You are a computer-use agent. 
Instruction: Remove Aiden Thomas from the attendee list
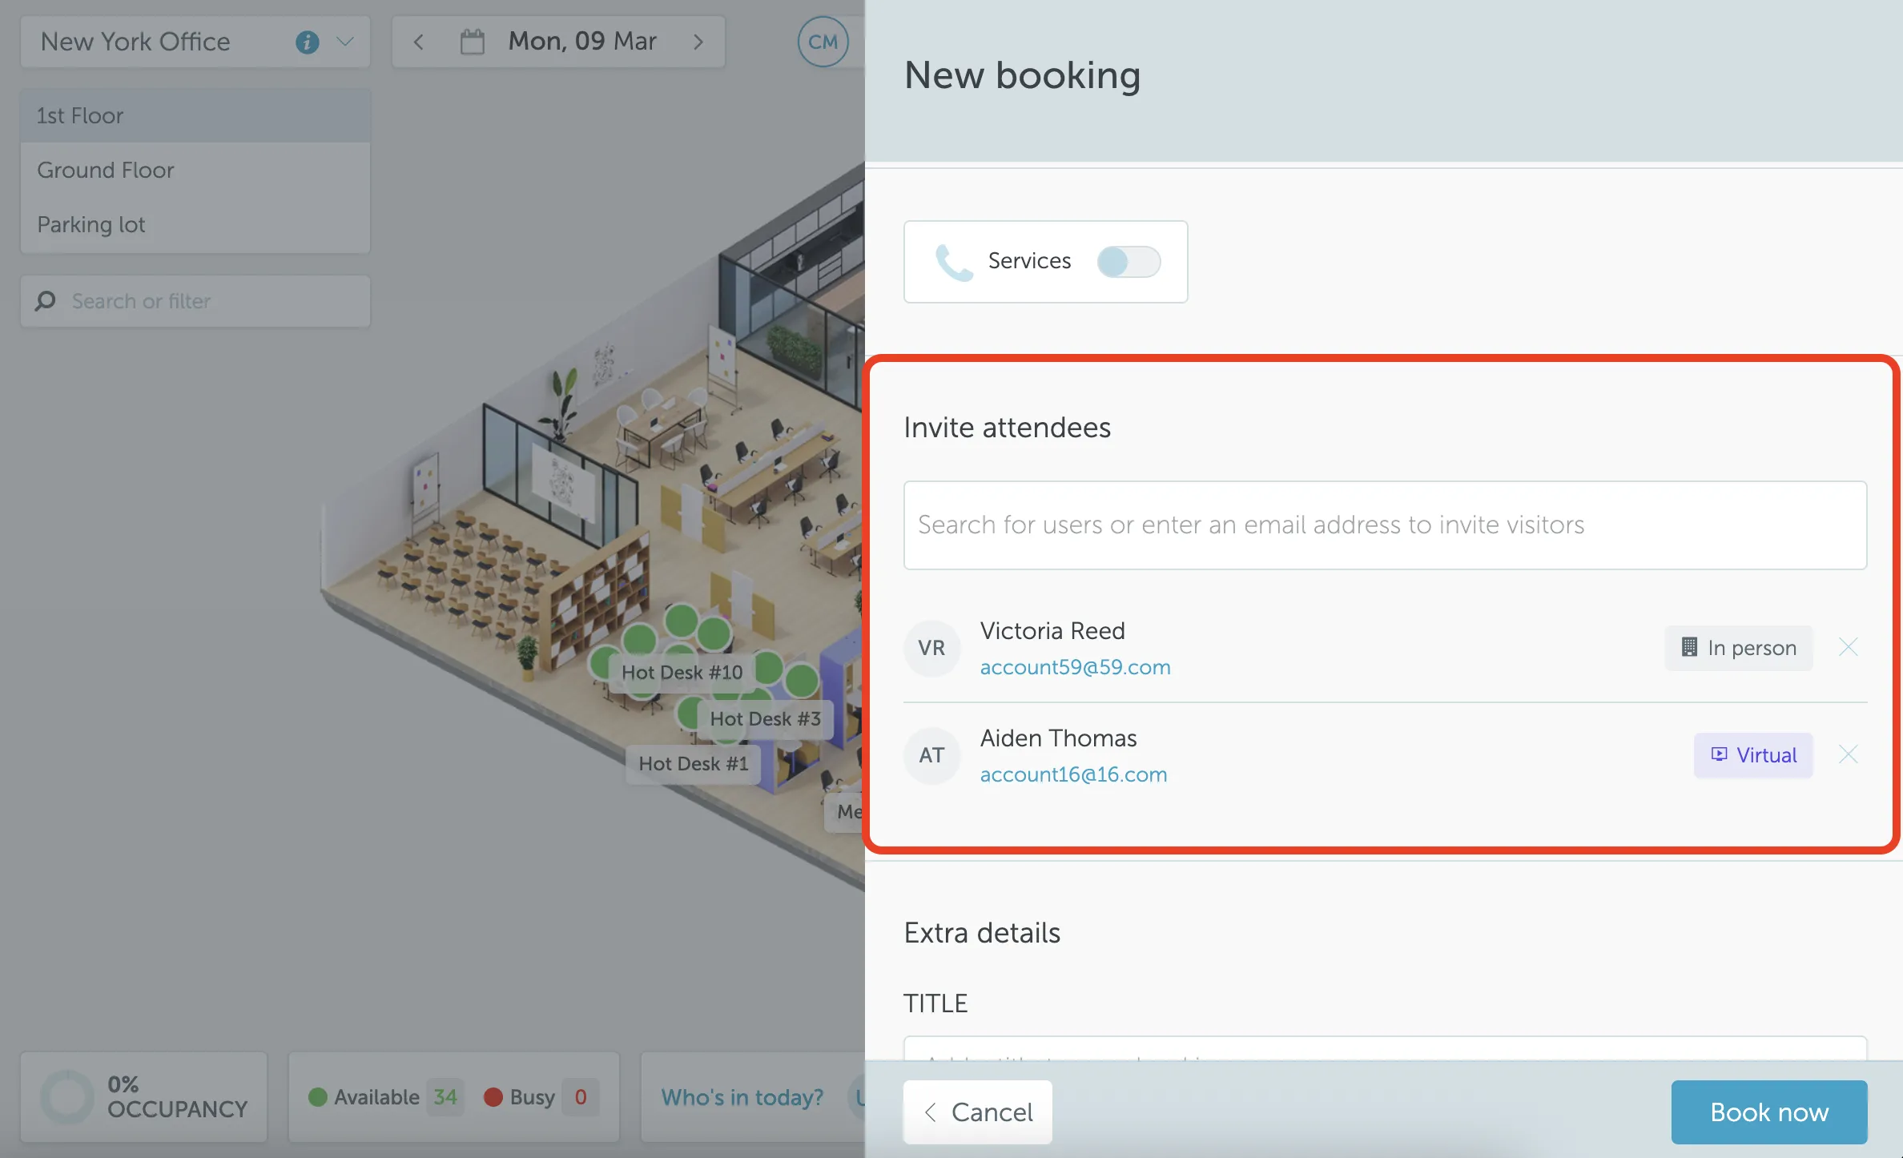tap(1848, 754)
